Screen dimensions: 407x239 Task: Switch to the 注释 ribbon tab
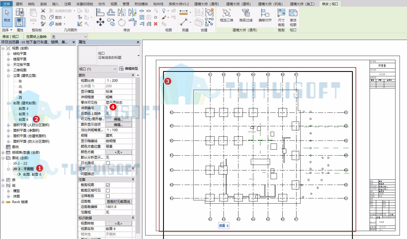point(68,4)
